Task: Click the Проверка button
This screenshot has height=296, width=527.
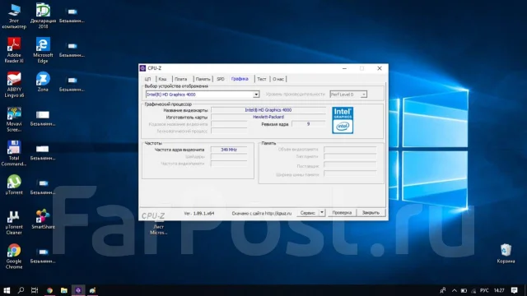Action: point(342,213)
